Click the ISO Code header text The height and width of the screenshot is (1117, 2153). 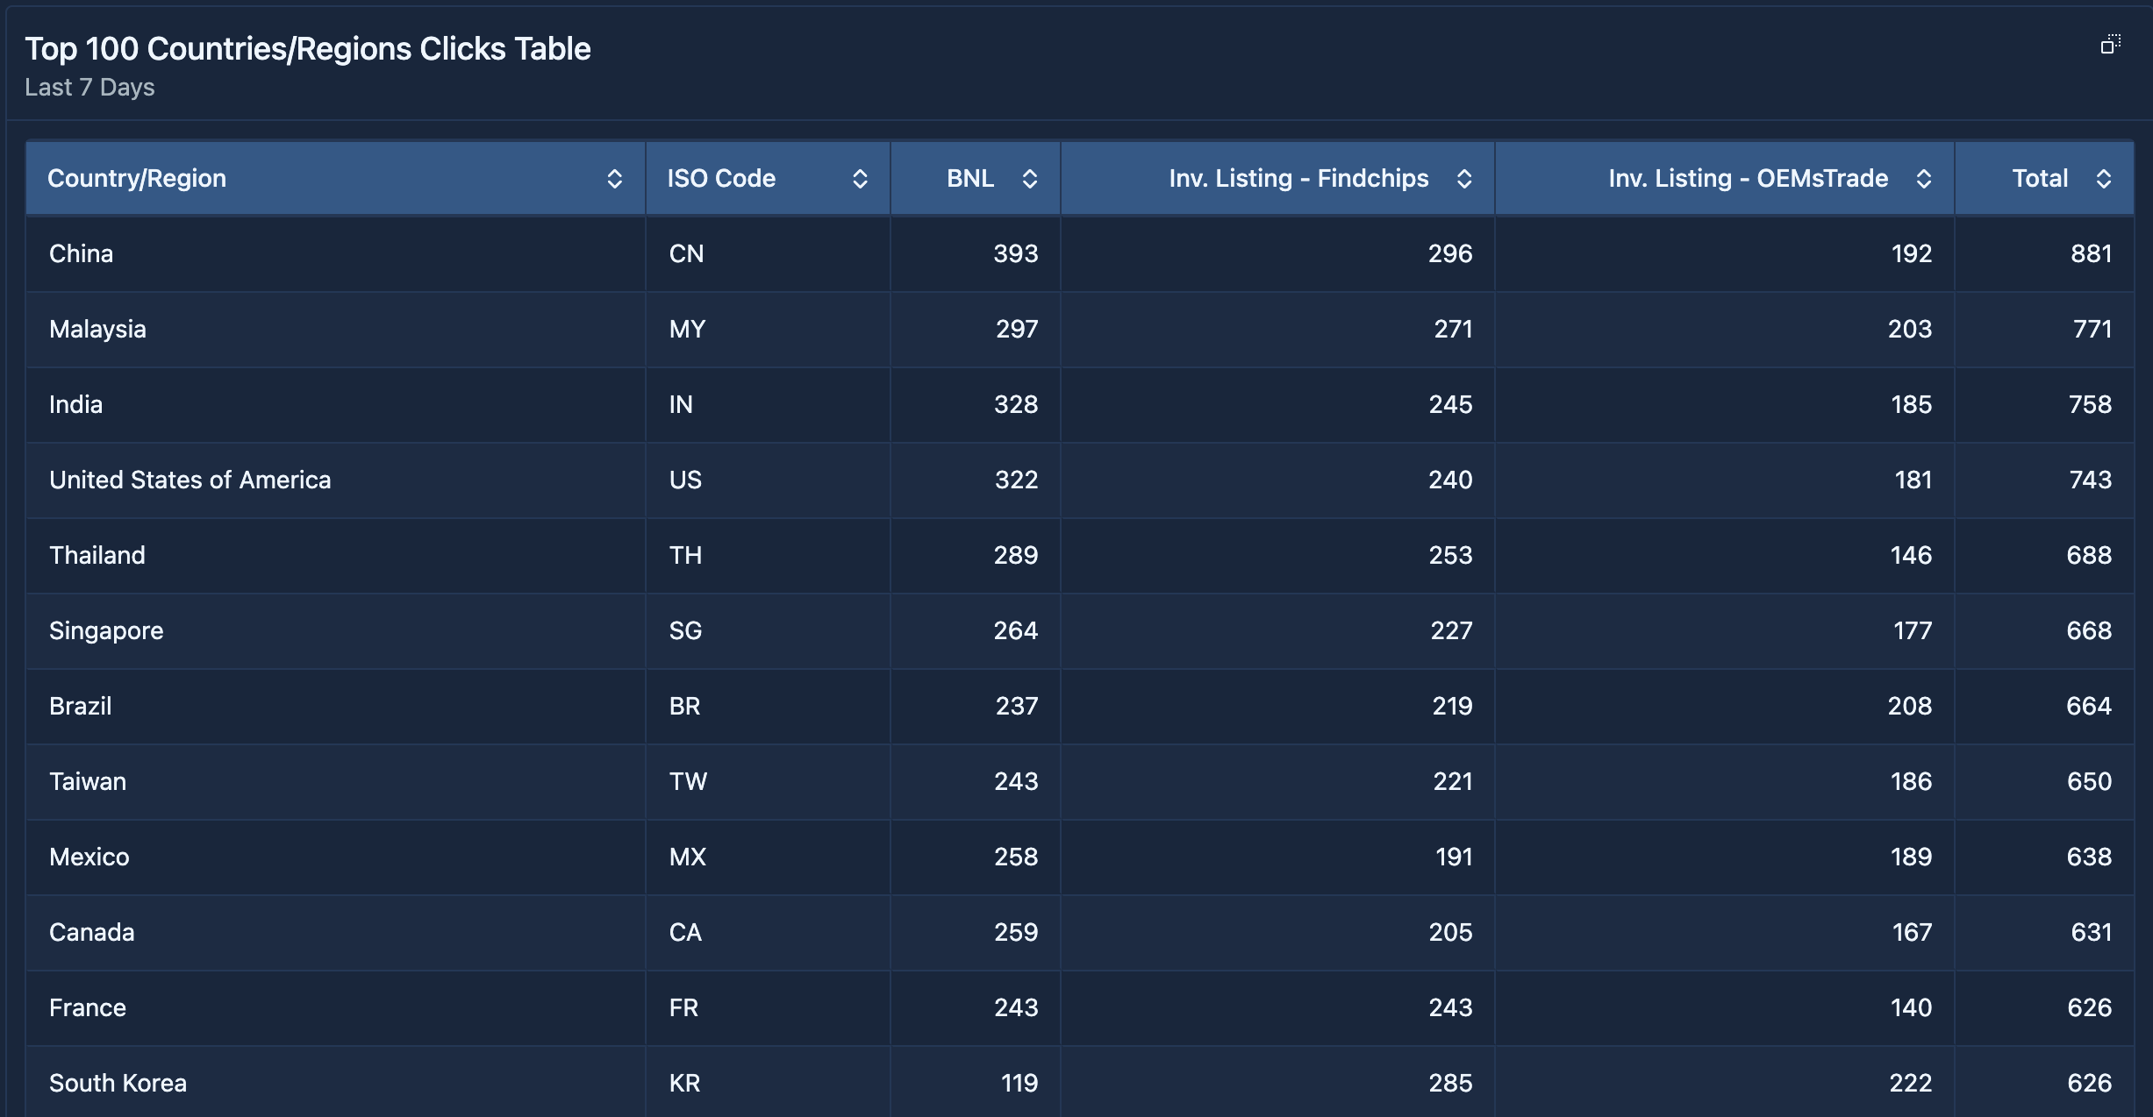coord(721,179)
